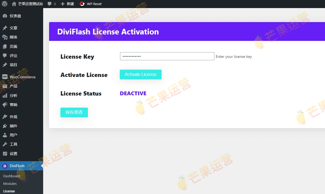
Task: Open Media via the 媒体 music-note icon
Action: pyautogui.click(x=5, y=37)
